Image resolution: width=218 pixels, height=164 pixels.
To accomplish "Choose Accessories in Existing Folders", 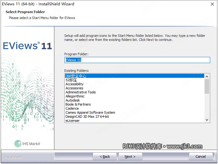I will coord(135,88).
